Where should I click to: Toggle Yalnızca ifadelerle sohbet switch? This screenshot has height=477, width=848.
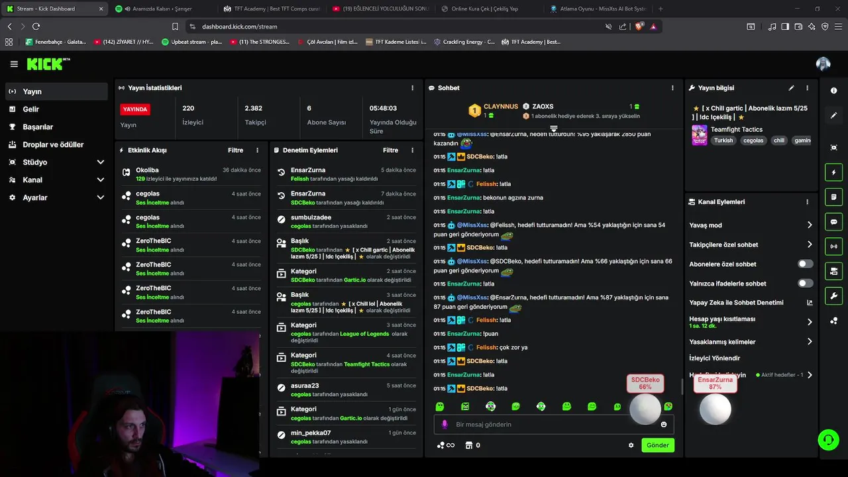click(805, 283)
